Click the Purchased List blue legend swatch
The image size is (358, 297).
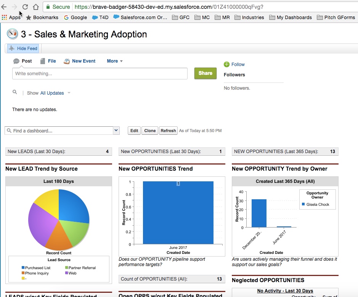click(23, 268)
